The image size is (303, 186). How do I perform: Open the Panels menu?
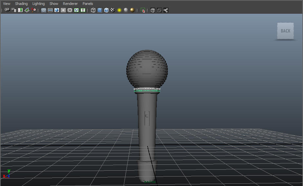click(88, 4)
